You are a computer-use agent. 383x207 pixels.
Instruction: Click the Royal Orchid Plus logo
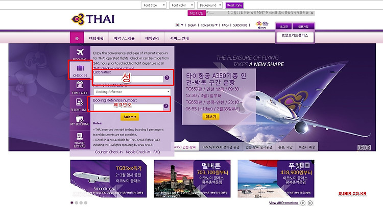pyautogui.click(x=262, y=24)
